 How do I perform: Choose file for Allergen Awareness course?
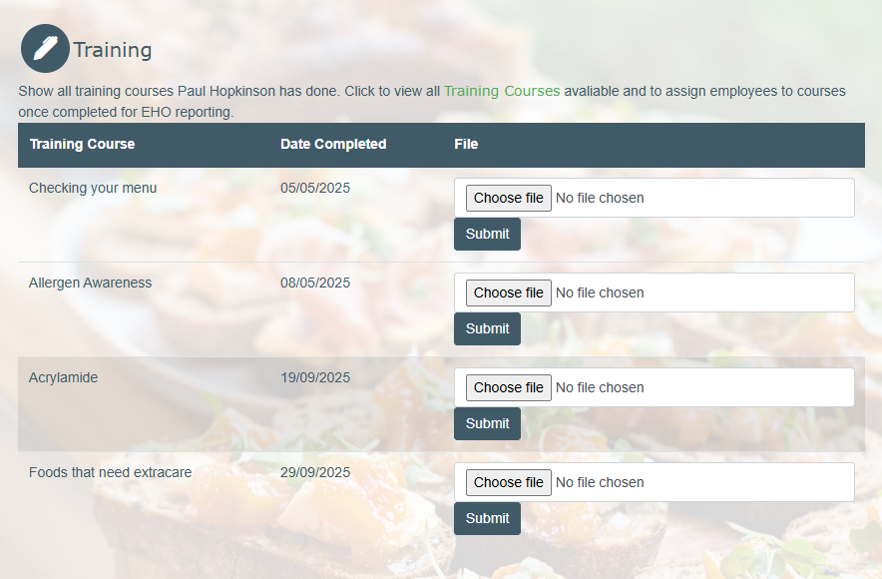(509, 292)
